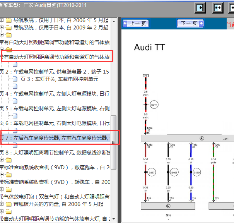
Task: Click the split-arrows panel layout icon
Action: (218, 8)
